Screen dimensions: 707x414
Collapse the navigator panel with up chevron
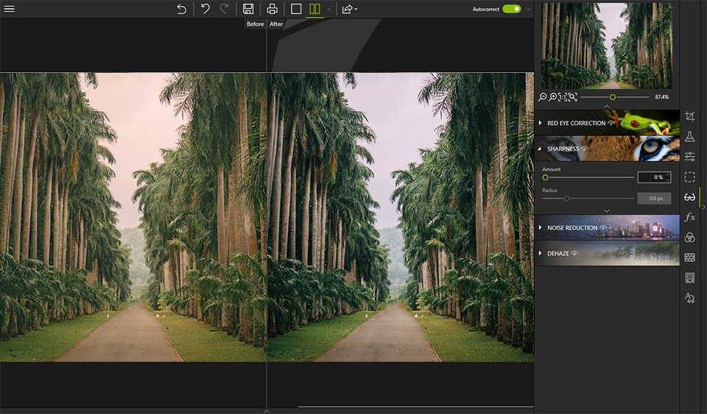point(606,106)
